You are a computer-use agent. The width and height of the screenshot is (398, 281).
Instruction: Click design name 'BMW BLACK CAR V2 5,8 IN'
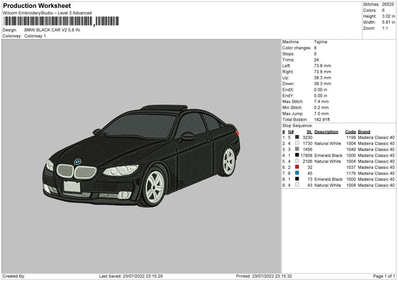tap(52, 30)
